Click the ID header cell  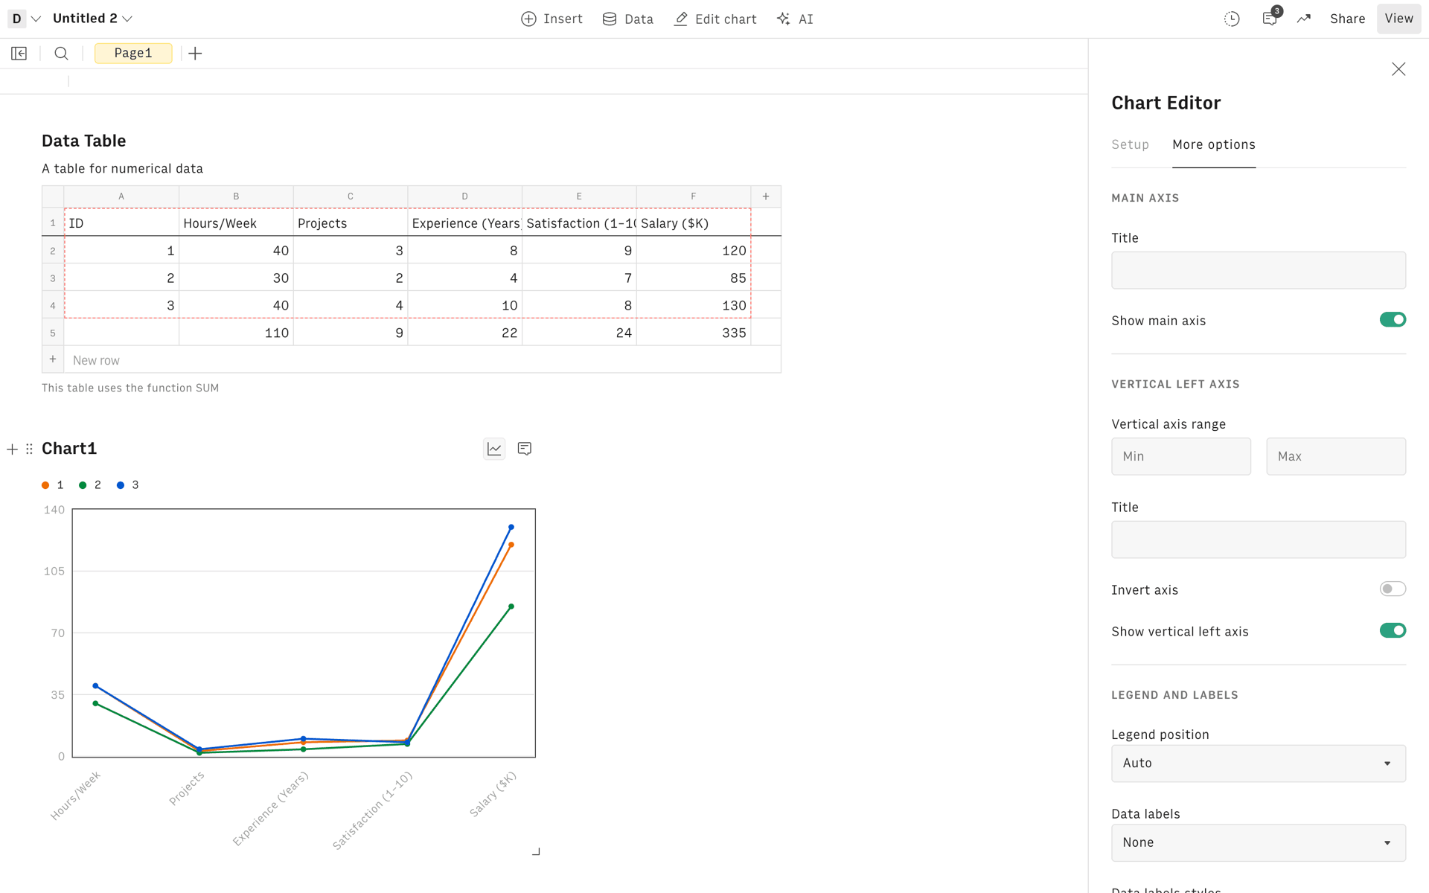(121, 223)
